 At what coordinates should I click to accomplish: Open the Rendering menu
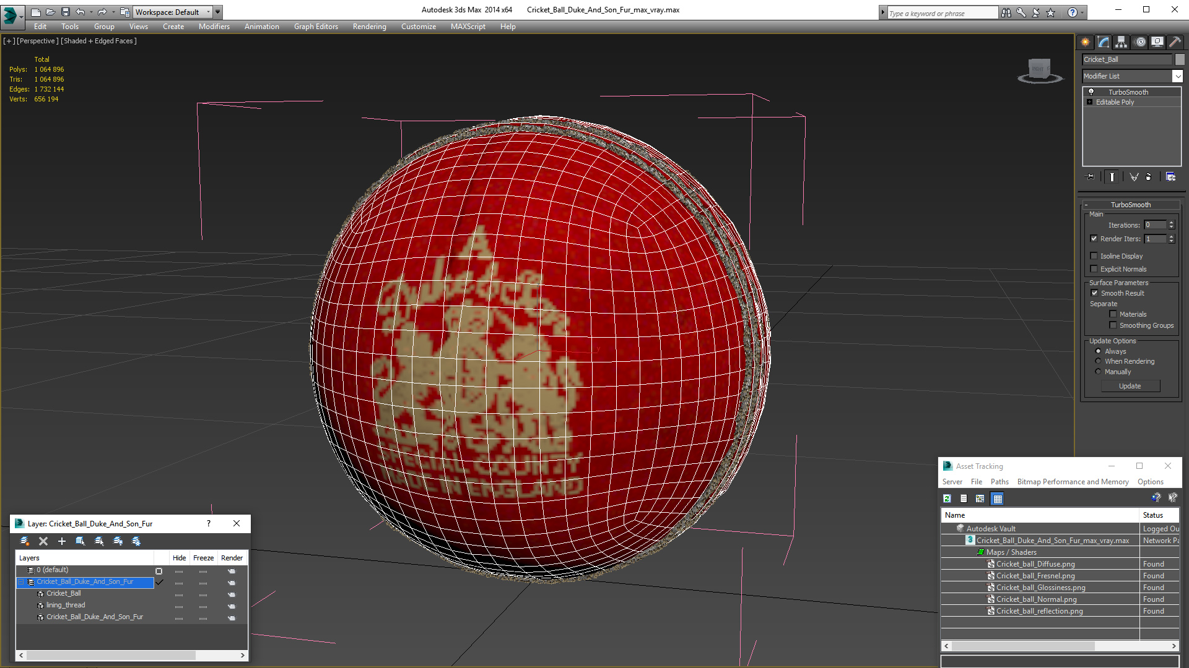click(x=369, y=27)
